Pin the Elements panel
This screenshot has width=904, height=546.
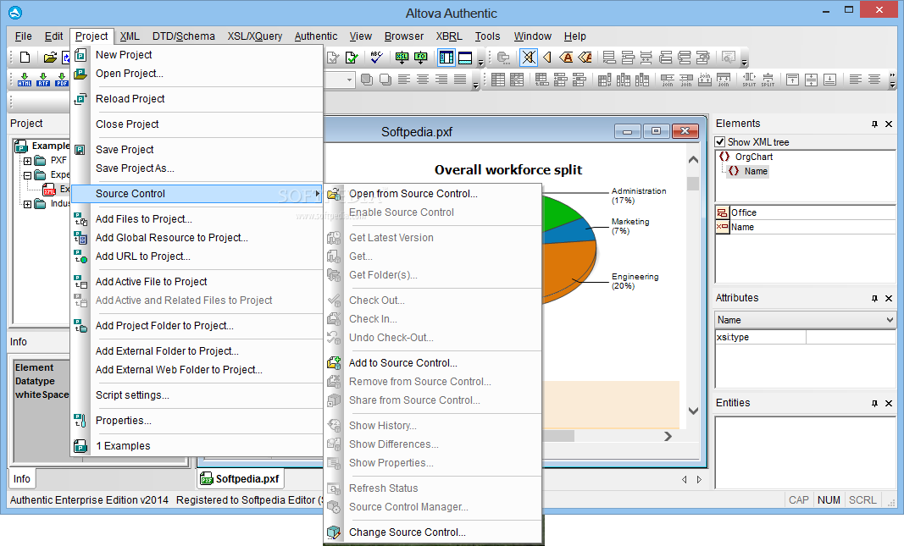click(x=874, y=124)
